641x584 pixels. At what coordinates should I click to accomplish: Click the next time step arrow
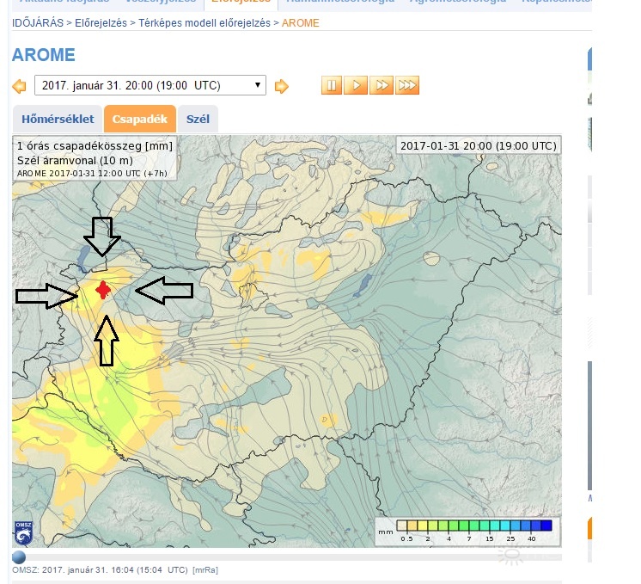pos(281,86)
